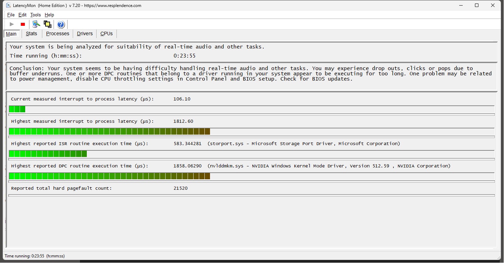Click the LatencyMon title bar app icon
Screen dimensions: 504x263
8,5
